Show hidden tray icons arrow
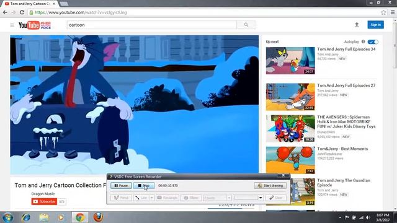The width and height of the screenshot is (397, 223). click(340, 217)
